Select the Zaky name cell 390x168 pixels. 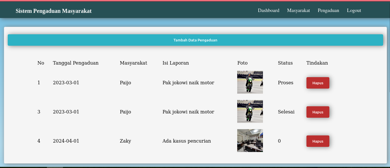(x=125, y=141)
